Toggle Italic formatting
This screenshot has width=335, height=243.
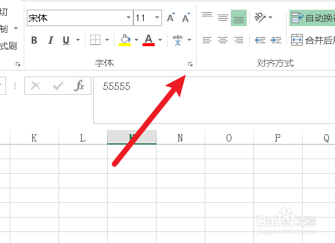pyautogui.click(x=51, y=40)
